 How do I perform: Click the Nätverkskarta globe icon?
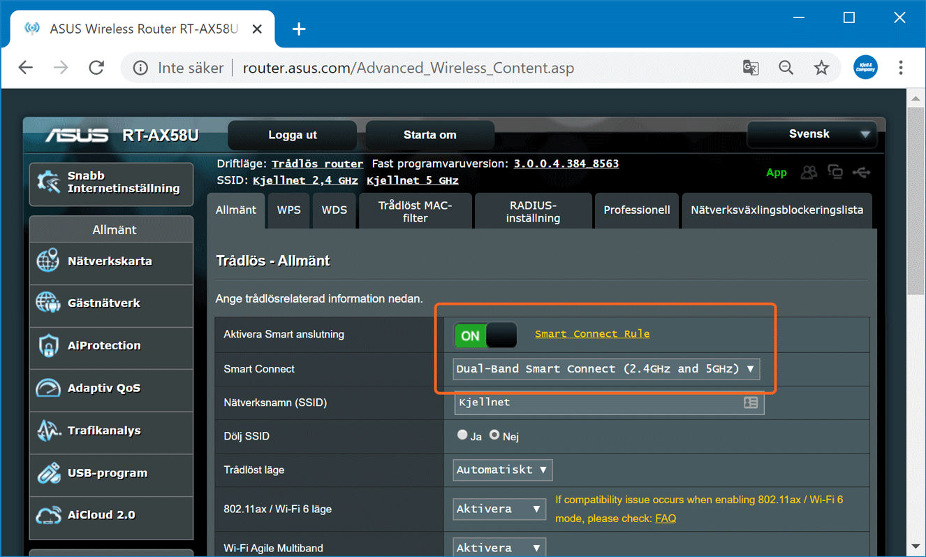coord(48,261)
